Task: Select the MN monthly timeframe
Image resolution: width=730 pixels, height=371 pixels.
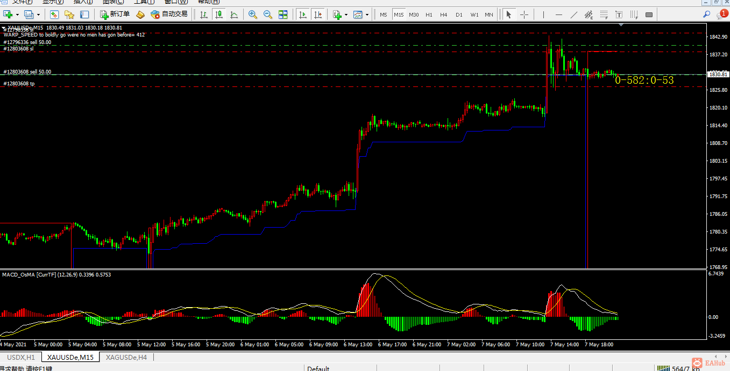Action: click(488, 14)
